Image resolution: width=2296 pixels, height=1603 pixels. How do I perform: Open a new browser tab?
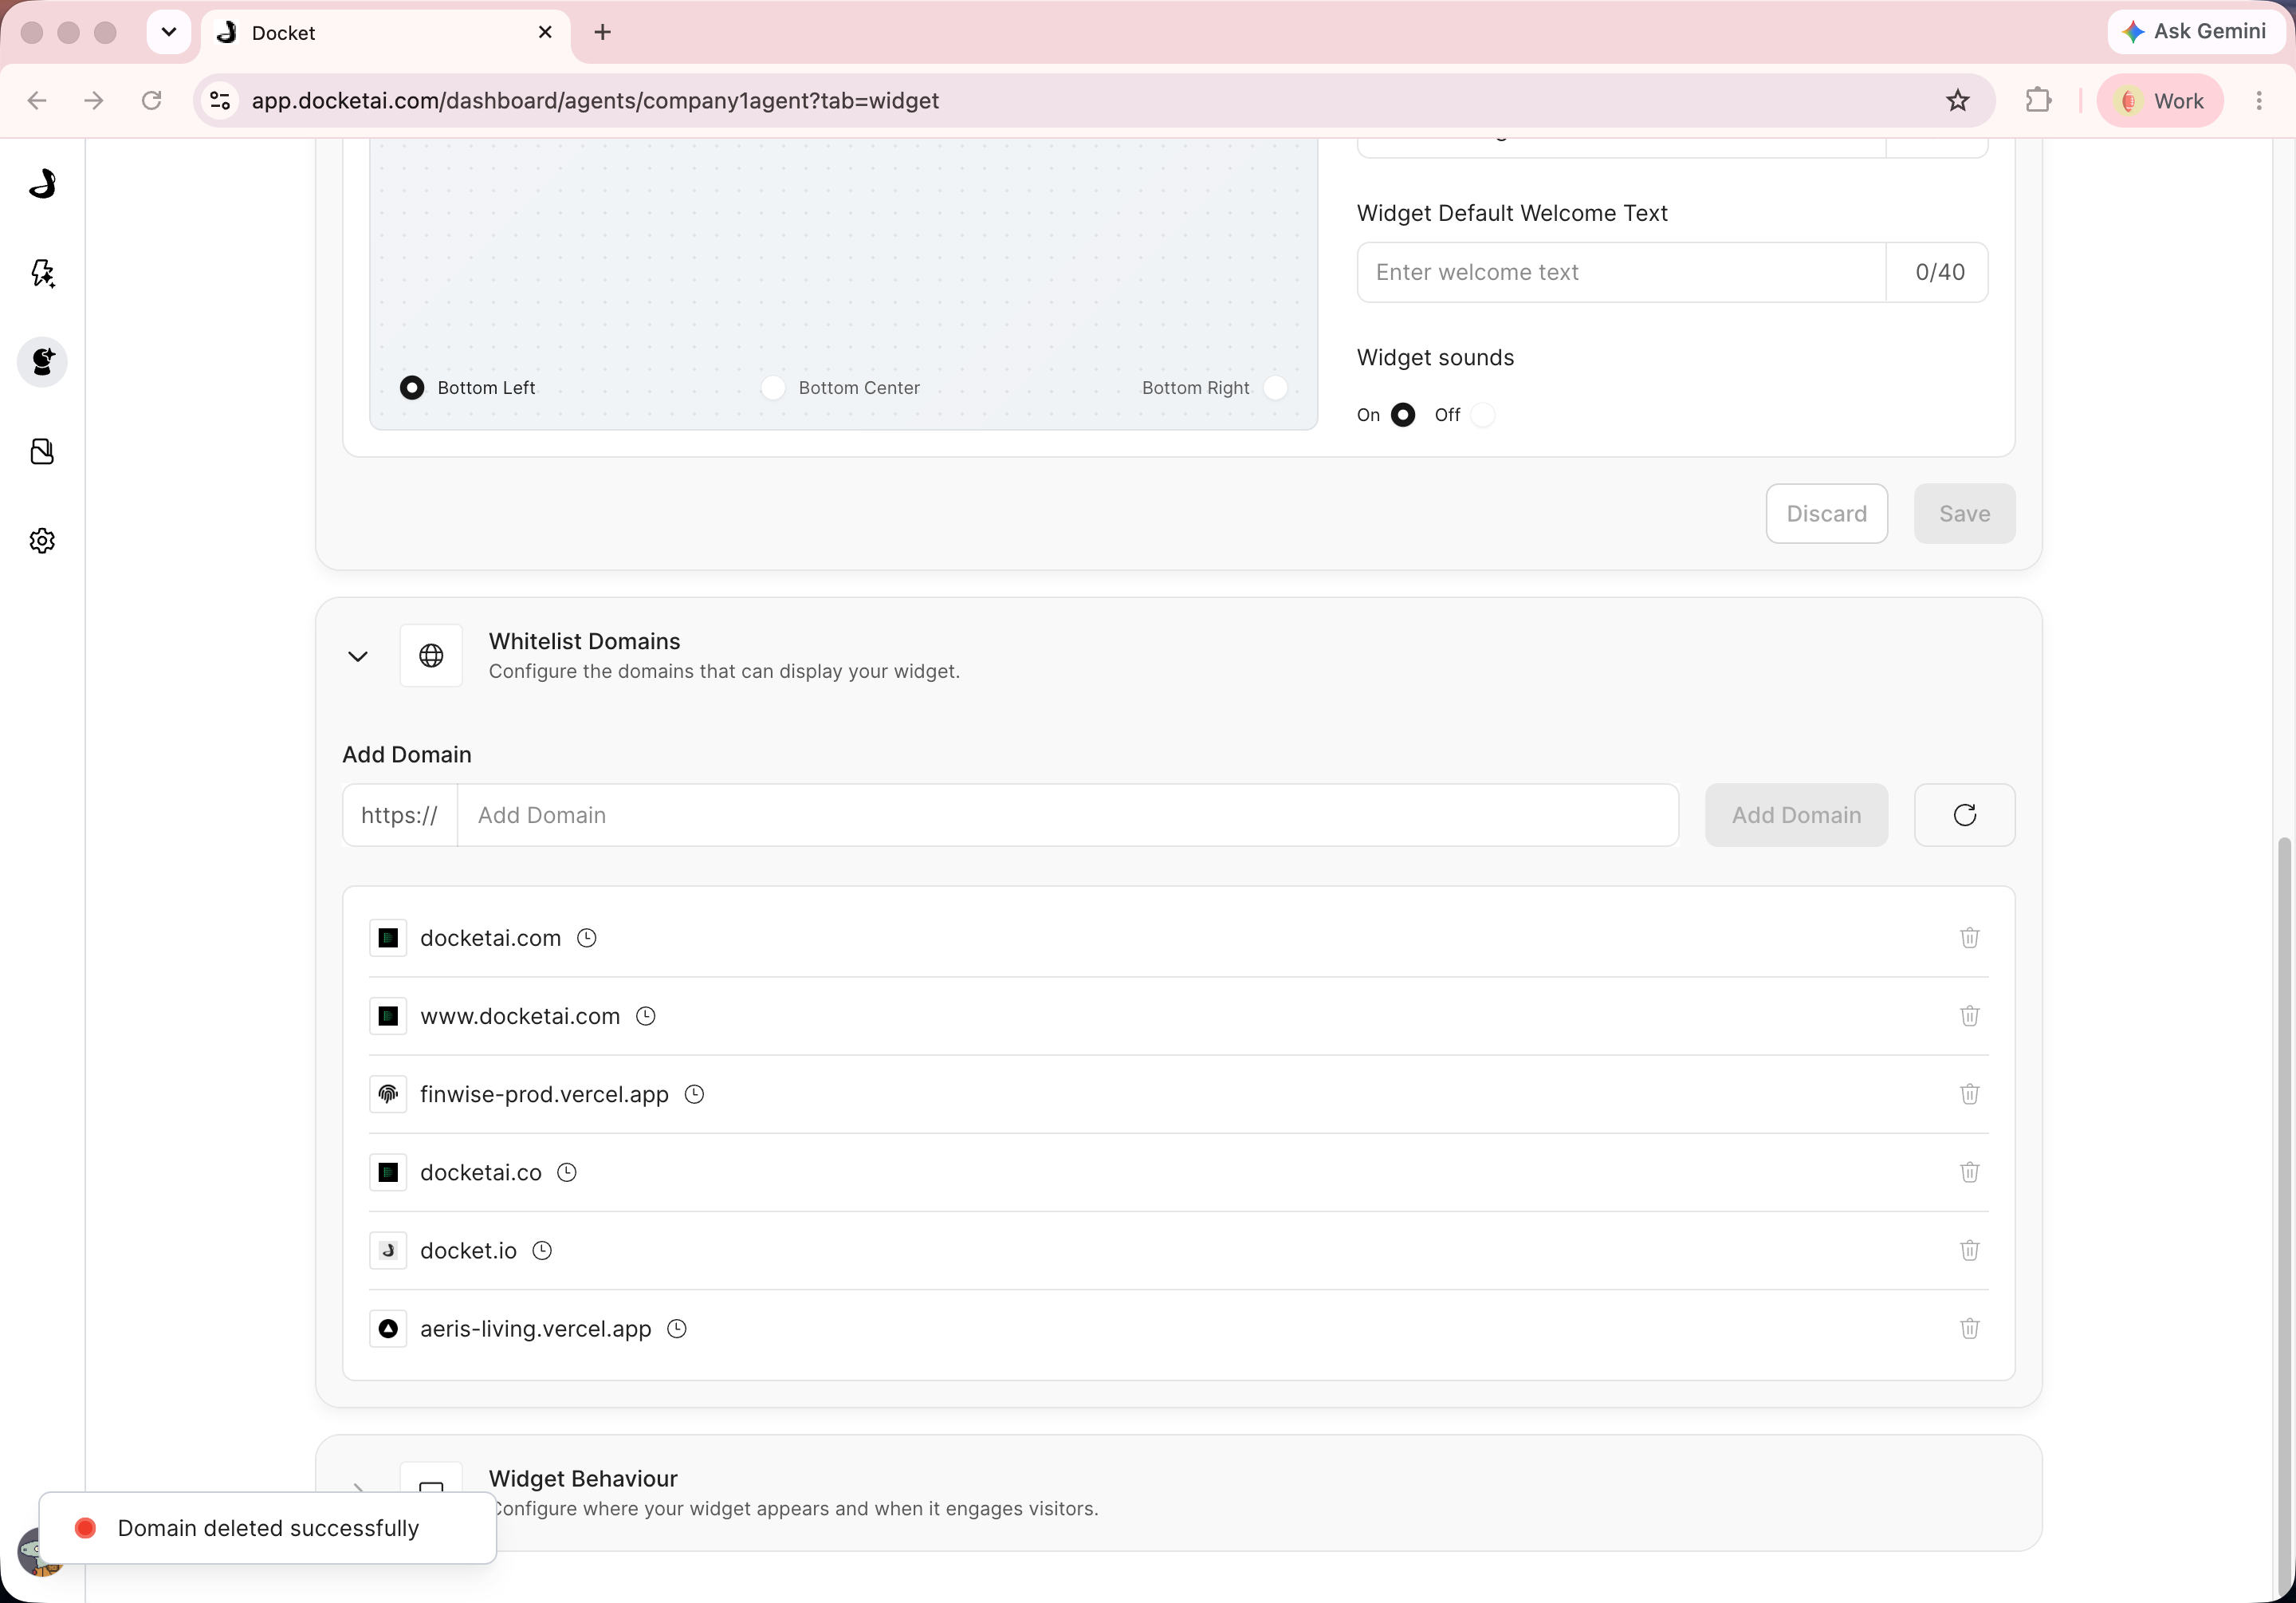pyautogui.click(x=602, y=32)
